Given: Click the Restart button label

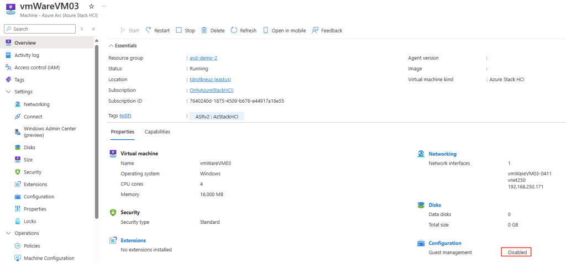Looking at the screenshot, I should tap(162, 31).
